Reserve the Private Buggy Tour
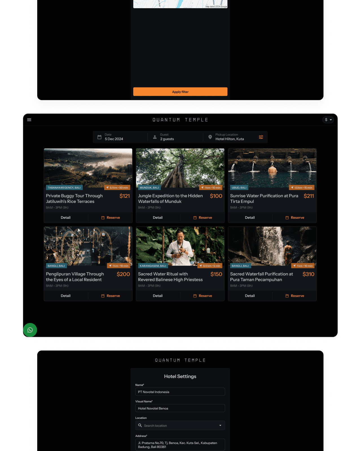Image resolution: width=361 pixels, height=451 pixels. point(111,218)
